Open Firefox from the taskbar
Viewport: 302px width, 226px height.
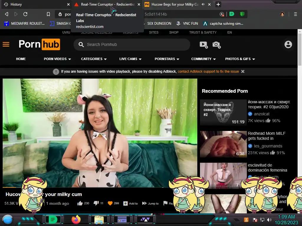pos(76,220)
